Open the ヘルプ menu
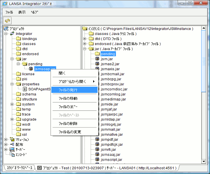 [x=34, y=12]
